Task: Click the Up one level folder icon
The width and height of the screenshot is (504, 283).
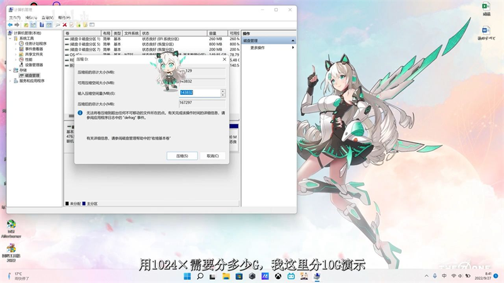Action: [26, 25]
